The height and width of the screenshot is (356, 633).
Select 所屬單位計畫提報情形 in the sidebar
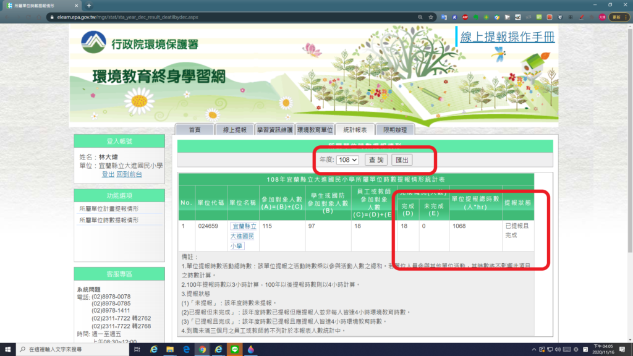pos(109,209)
